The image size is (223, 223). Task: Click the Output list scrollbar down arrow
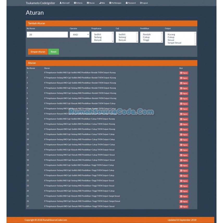click(x=195, y=44)
